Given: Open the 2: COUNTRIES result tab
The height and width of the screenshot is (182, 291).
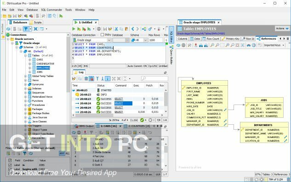Looking at the screenshot, I should pos(137,126).
